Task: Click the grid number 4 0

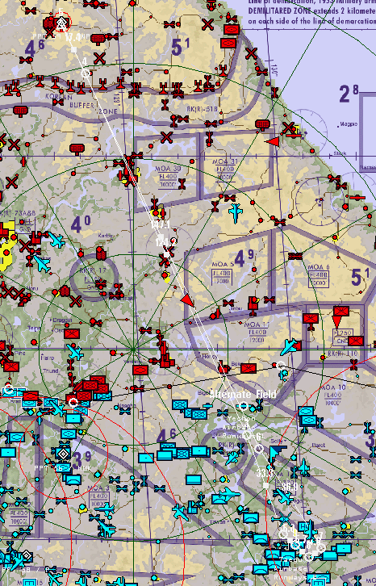Action: click(x=81, y=224)
